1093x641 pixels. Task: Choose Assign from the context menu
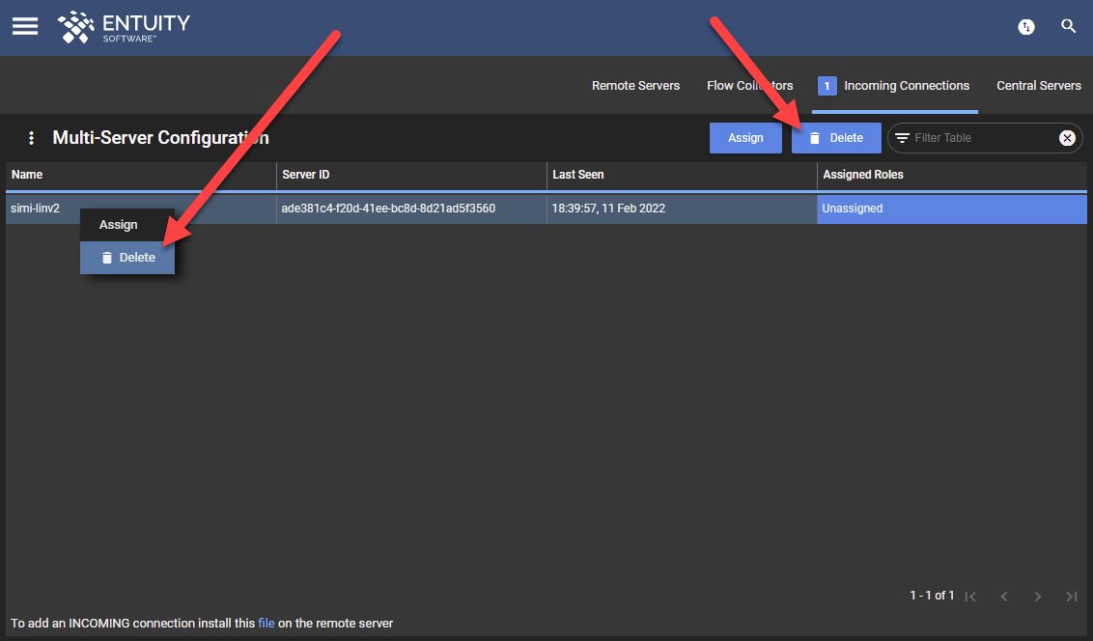tap(127, 225)
